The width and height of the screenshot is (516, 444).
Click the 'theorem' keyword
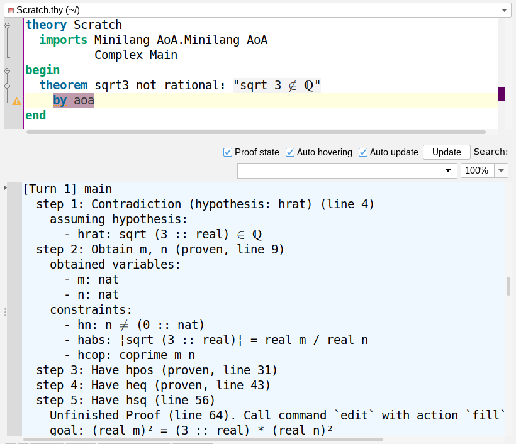click(64, 85)
